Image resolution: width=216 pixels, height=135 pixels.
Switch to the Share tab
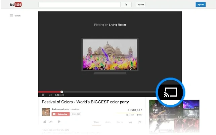click(x=108, y=122)
